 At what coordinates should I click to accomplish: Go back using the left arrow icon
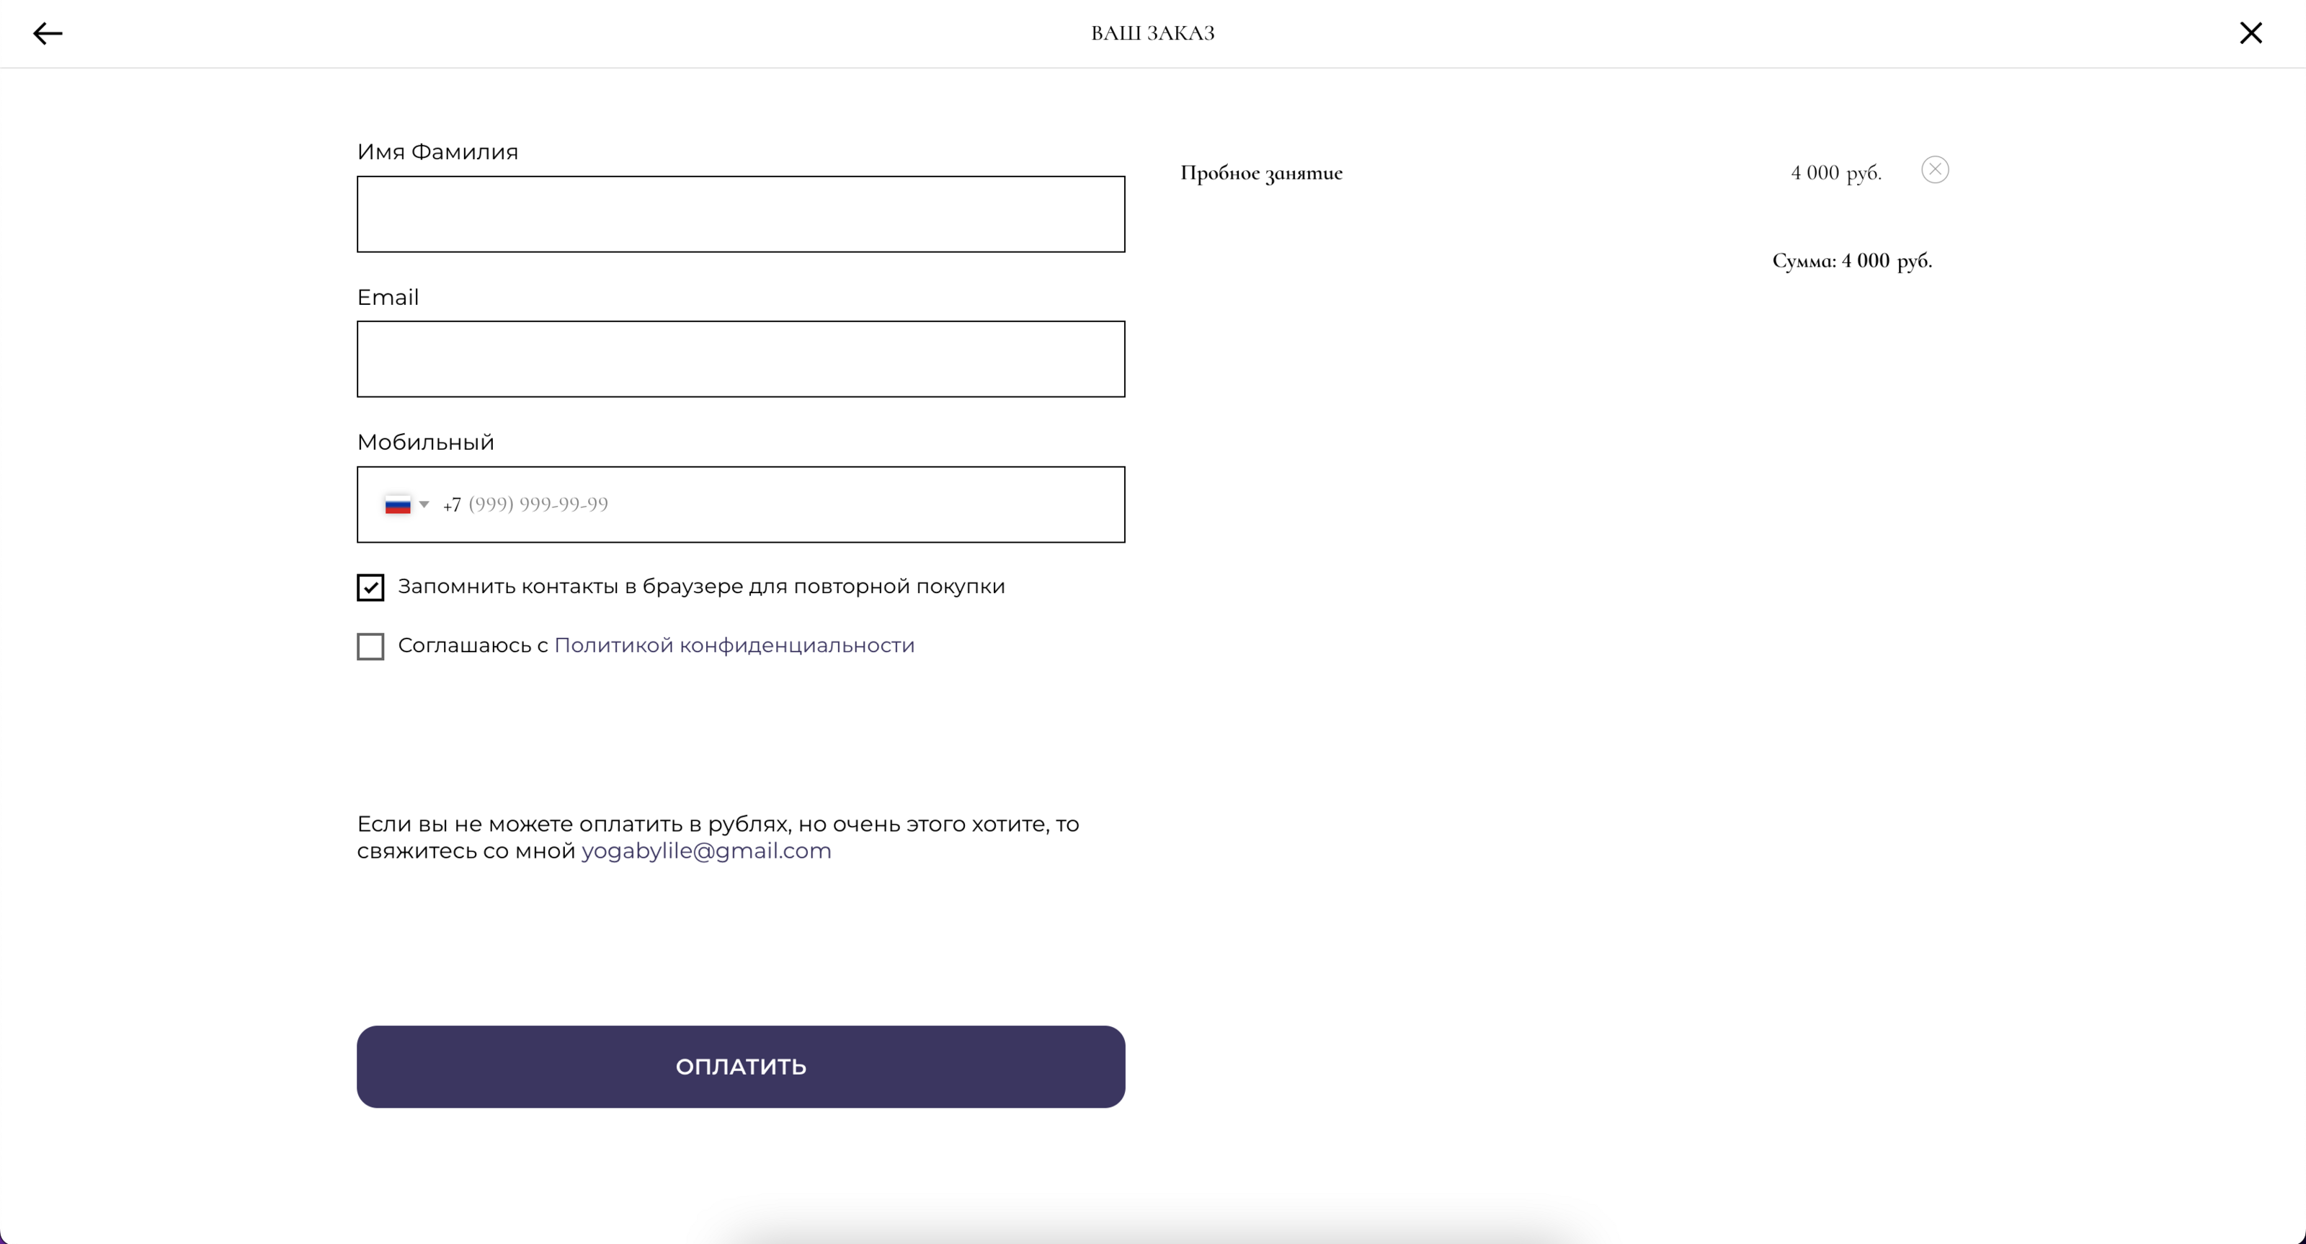(x=48, y=34)
